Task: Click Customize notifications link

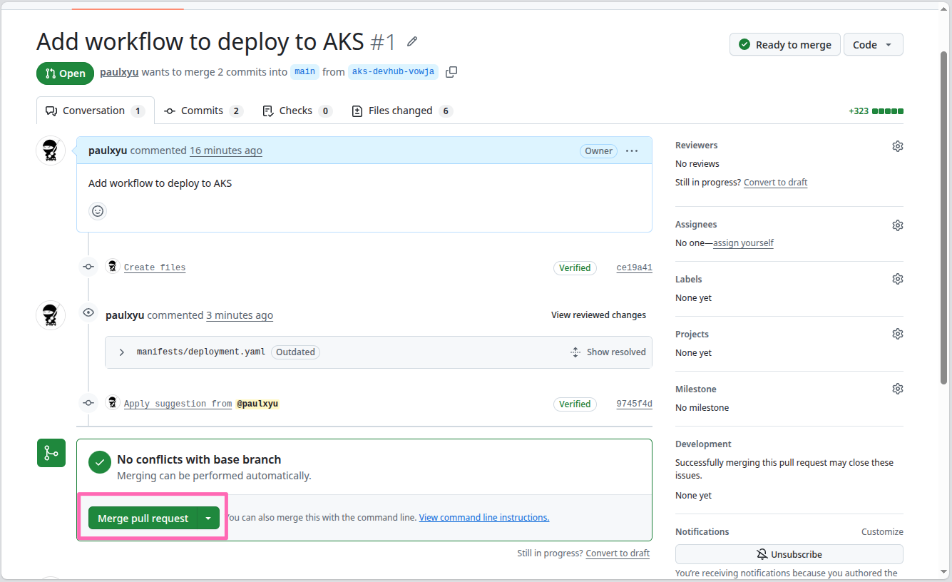Action: click(x=882, y=531)
